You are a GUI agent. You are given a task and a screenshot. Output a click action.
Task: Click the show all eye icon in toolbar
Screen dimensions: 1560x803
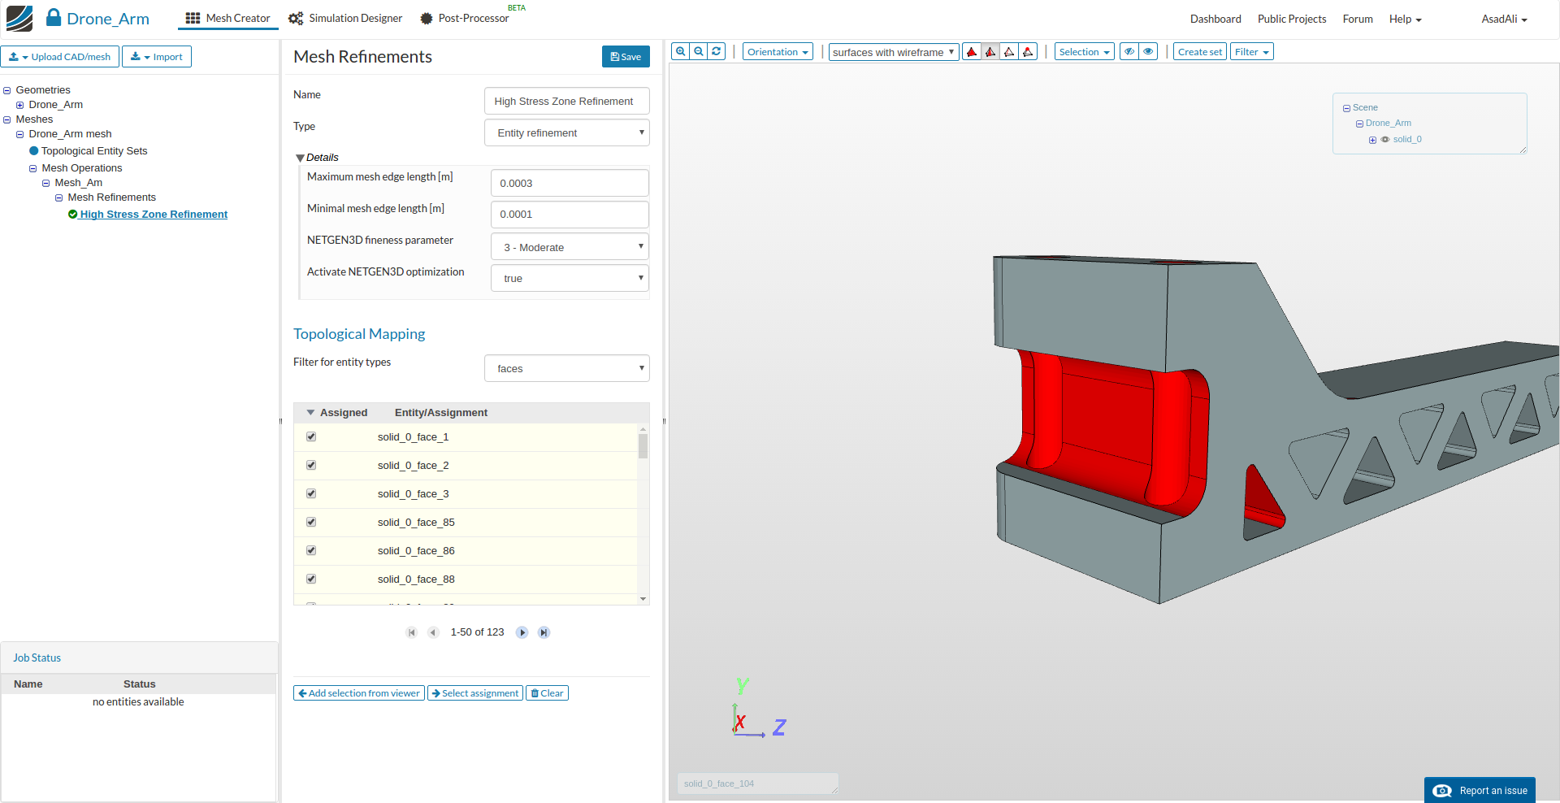pos(1148,52)
